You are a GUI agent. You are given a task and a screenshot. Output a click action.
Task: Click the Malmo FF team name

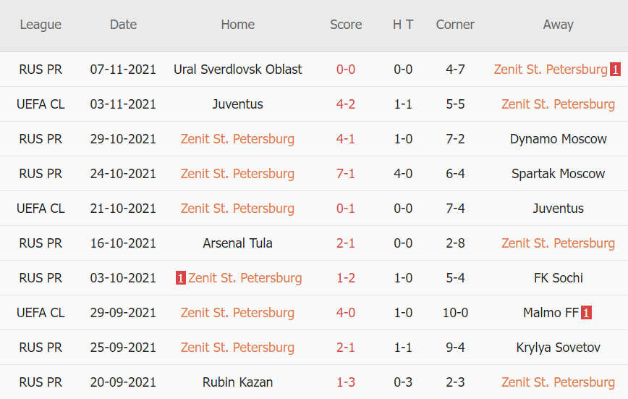pos(551,313)
